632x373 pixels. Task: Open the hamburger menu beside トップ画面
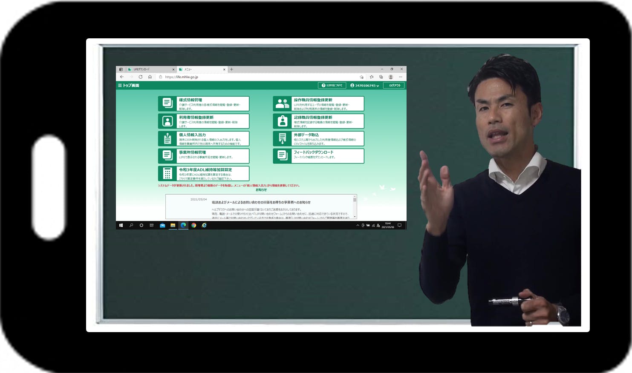pos(120,86)
